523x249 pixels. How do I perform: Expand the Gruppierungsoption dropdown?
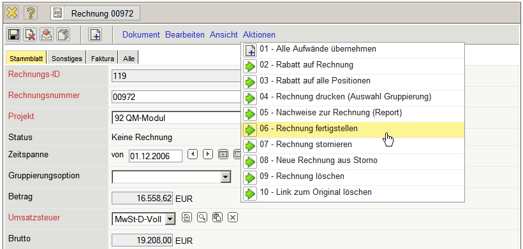(226, 177)
